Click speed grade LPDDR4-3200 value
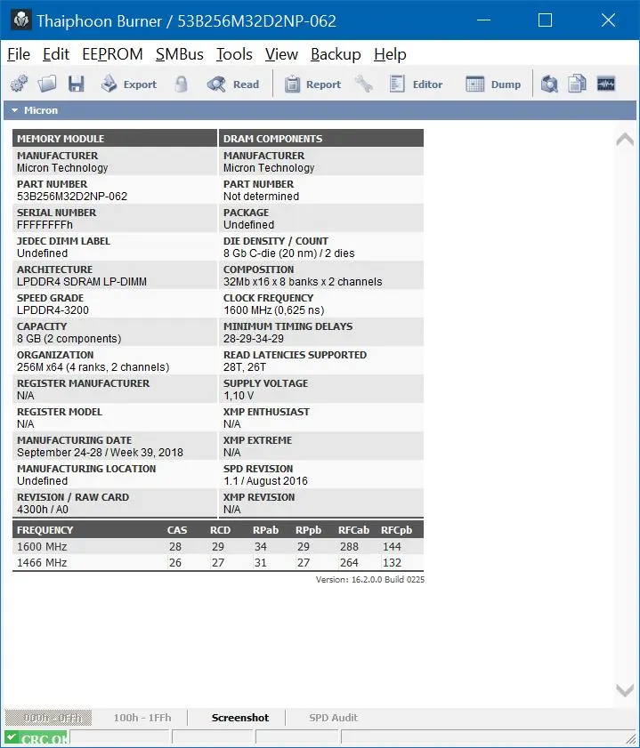640x748 pixels. pos(53,310)
